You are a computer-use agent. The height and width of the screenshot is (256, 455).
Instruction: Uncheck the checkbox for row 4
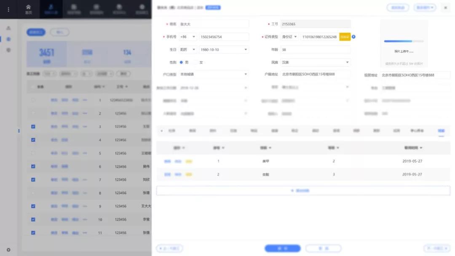pos(33,140)
